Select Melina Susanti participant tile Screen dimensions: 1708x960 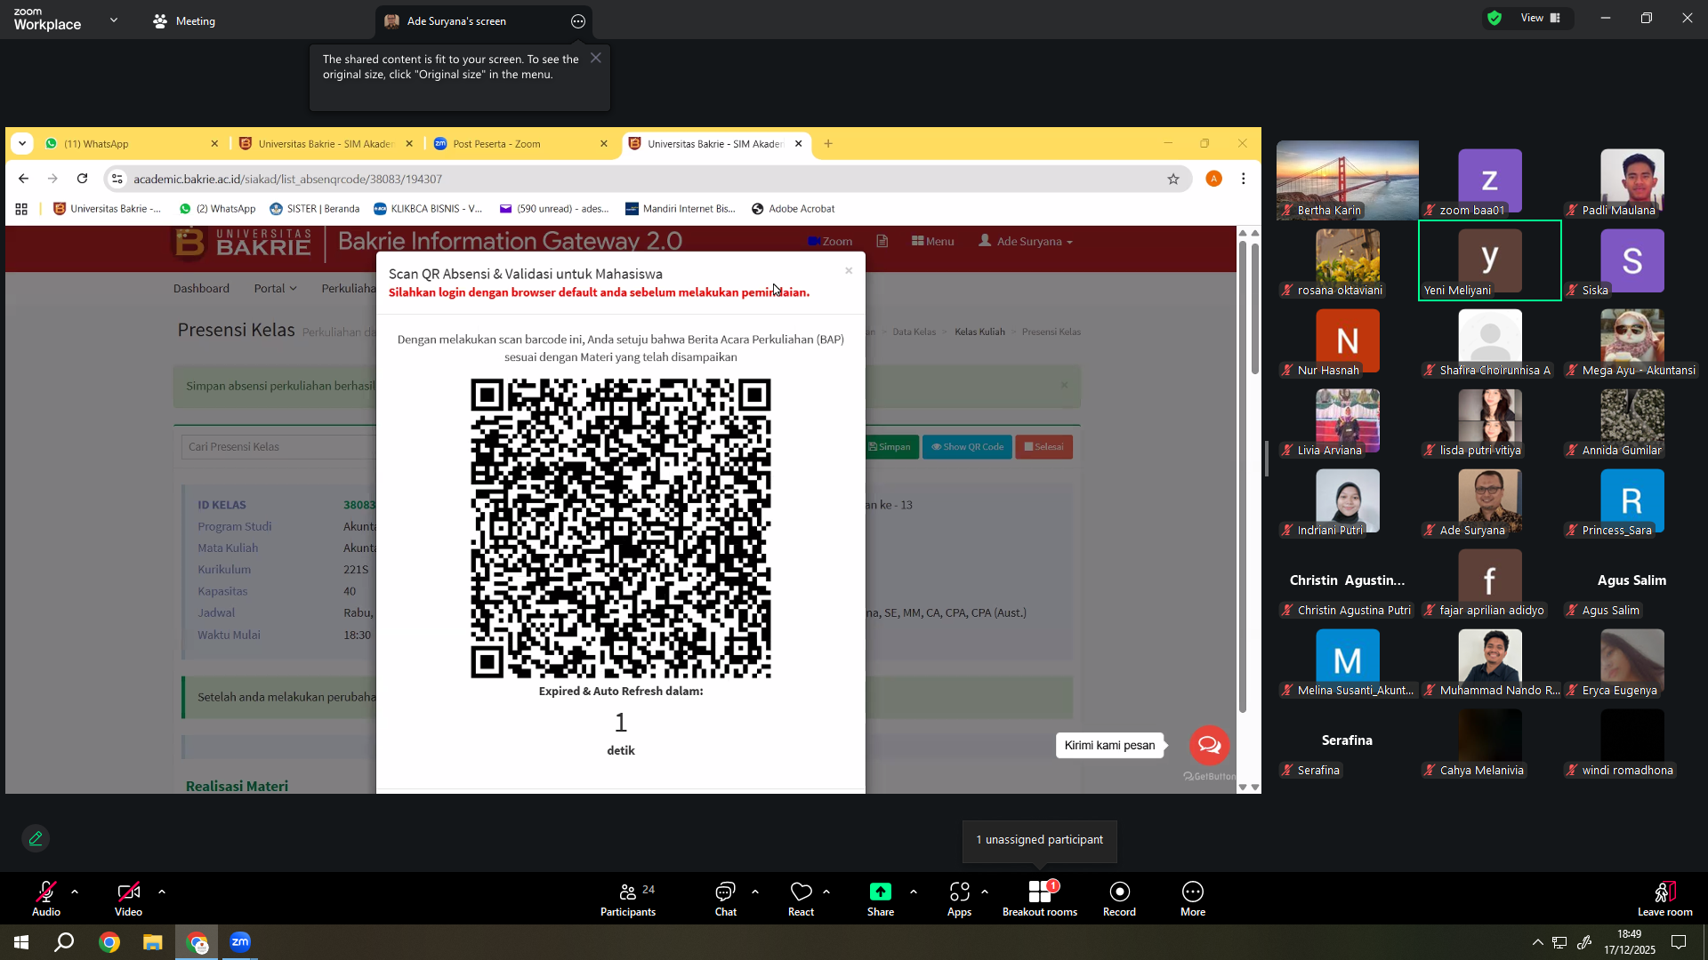[x=1348, y=660]
